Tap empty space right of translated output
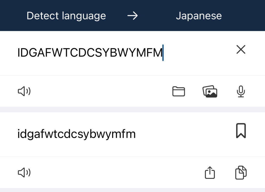The height and width of the screenshot is (192, 265). pyautogui.click(x=181, y=134)
